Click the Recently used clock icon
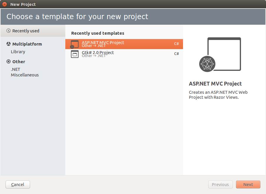266x194 pixels. (9, 31)
